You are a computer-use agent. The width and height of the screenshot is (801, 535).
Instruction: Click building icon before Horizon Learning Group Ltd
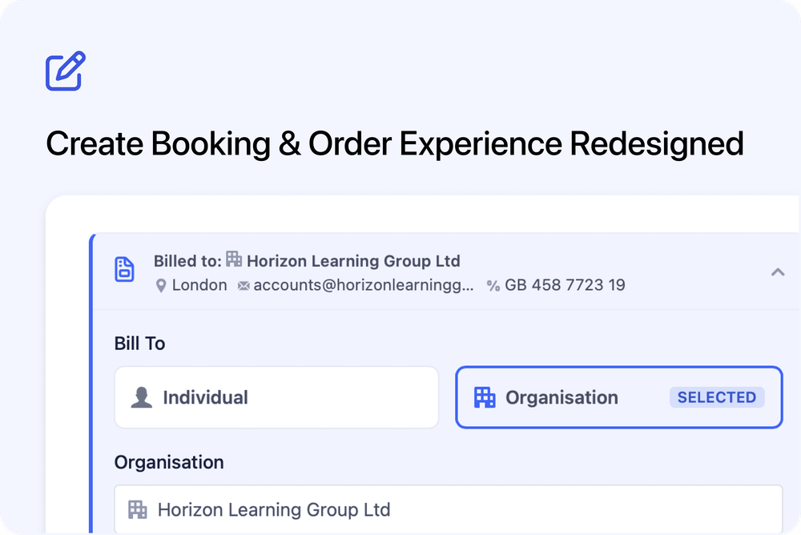pos(235,259)
